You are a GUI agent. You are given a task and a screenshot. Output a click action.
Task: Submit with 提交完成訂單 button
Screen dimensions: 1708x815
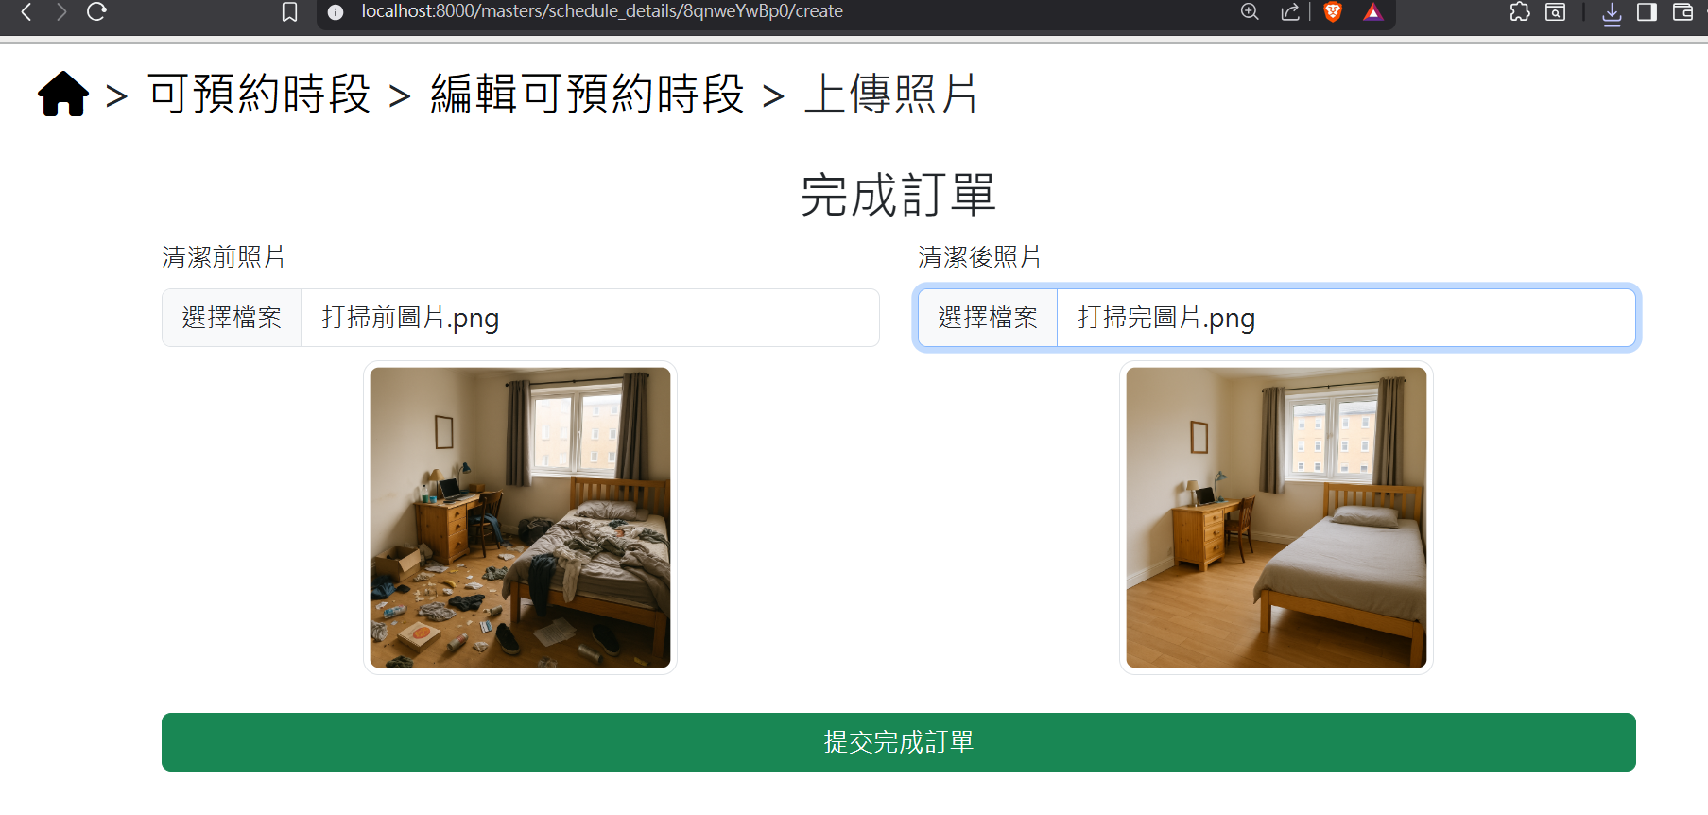pyautogui.click(x=899, y=742)
